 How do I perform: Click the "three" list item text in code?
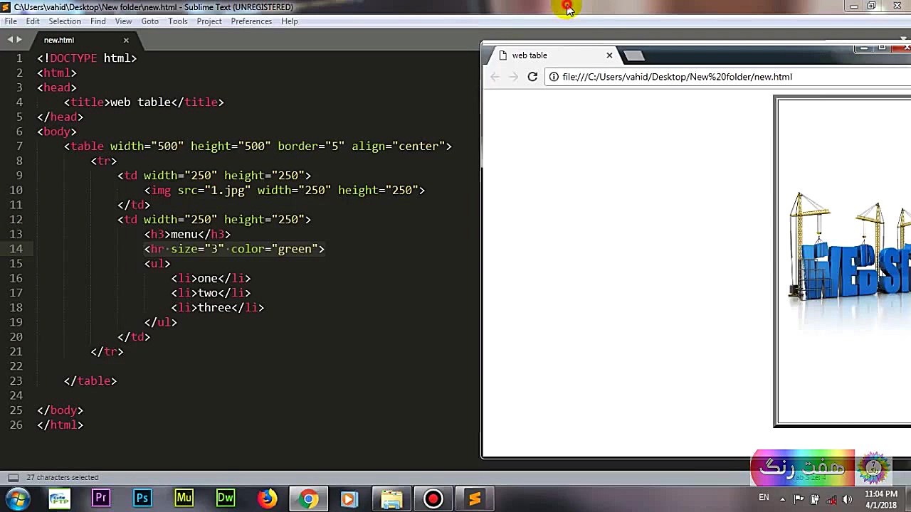(214, 308)
